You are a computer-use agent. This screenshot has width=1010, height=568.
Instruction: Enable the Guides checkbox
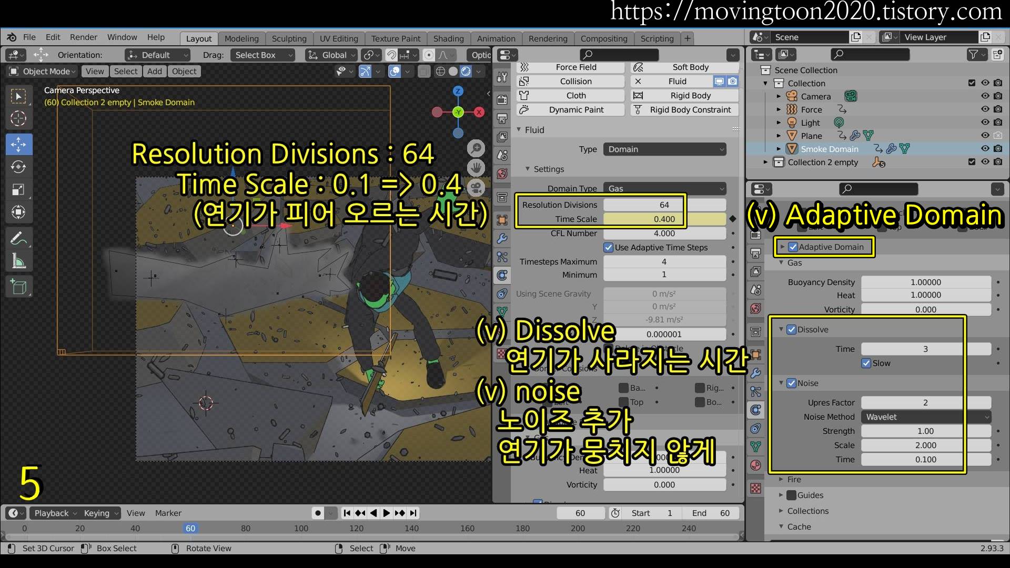point(791,495)
